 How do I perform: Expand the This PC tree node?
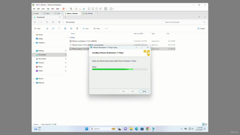(34, 79)
